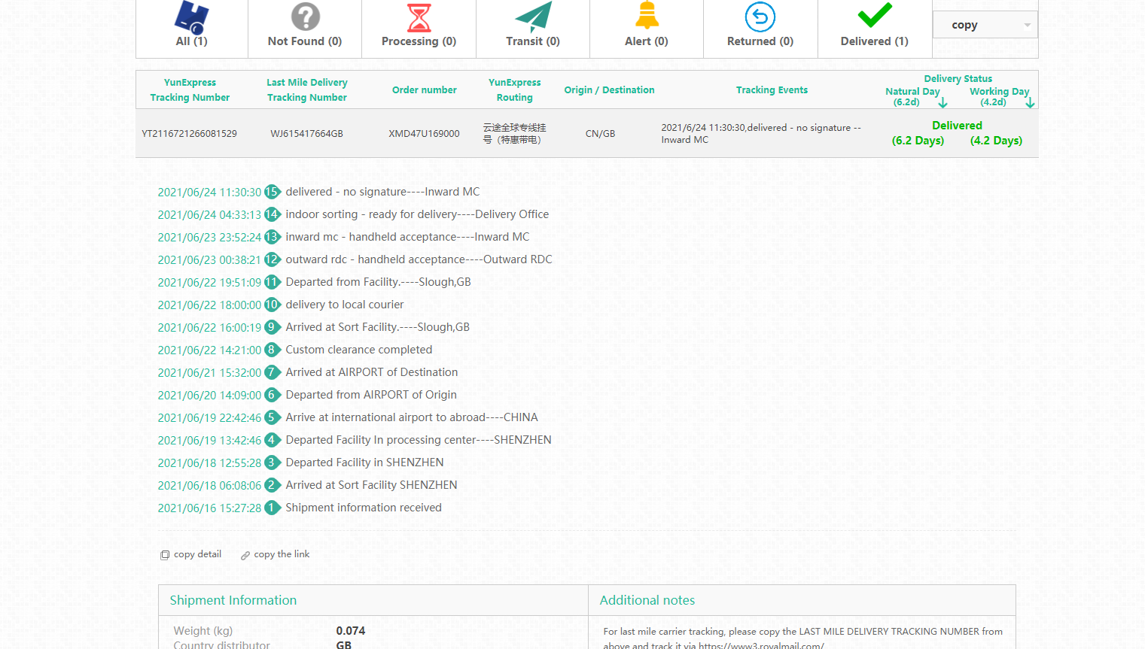Image resolution: width=1145 pixels, height=649 pixels.
Task: Click the Delivered green checkmark icon
Action: (x=874, y=16)
